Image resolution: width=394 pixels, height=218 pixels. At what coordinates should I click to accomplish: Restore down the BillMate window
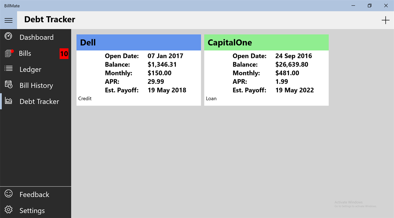(x=370, y=5)
